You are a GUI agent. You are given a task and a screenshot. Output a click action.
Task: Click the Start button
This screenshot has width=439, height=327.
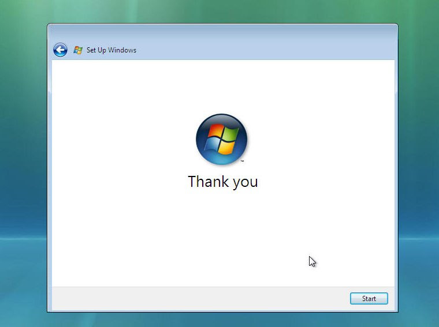coord(369,299)
